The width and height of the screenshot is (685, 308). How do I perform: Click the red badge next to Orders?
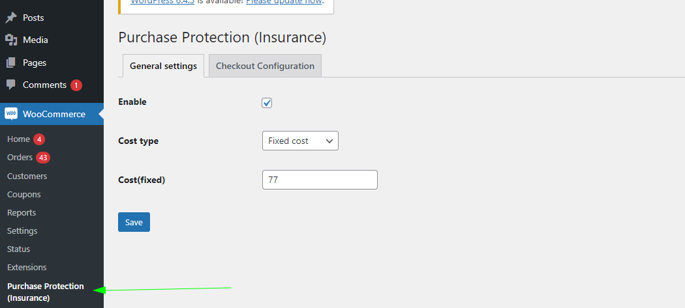(x=43, y=158)
